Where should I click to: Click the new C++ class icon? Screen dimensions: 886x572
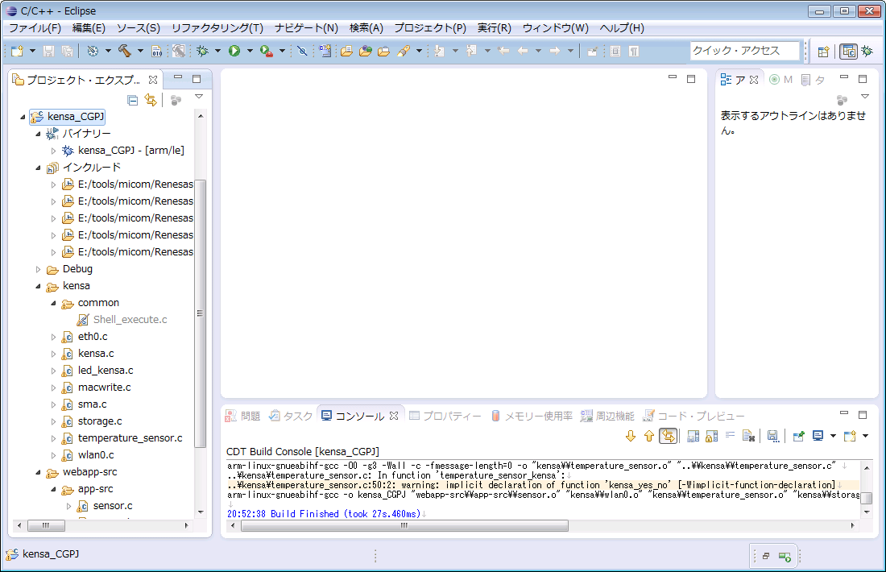[x=325, y=51]
